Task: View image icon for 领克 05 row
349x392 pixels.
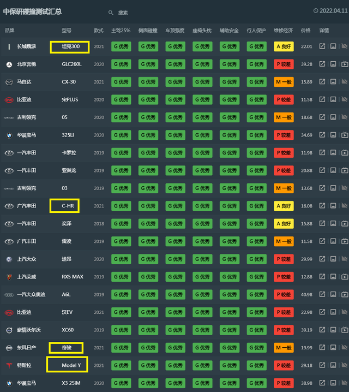Action: click(x=333, y=117)
